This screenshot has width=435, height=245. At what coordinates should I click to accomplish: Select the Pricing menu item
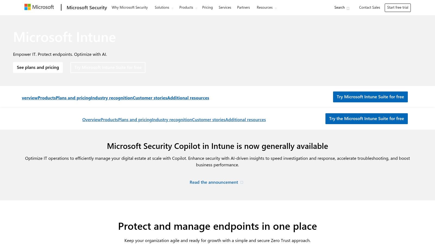tap(207, 7)
